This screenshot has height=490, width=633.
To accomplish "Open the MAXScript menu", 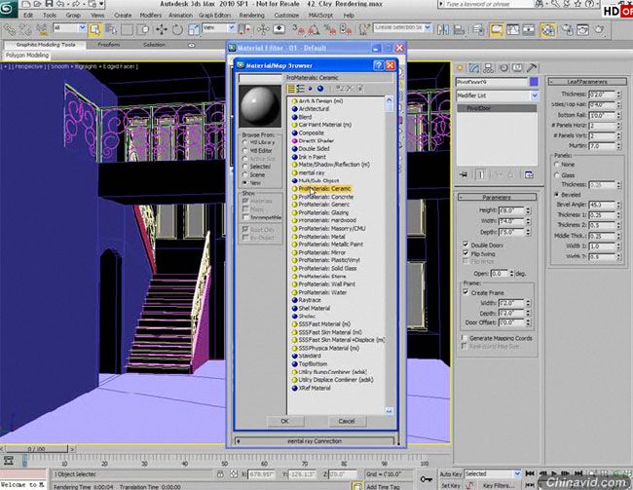I will (x=321, y=15).
